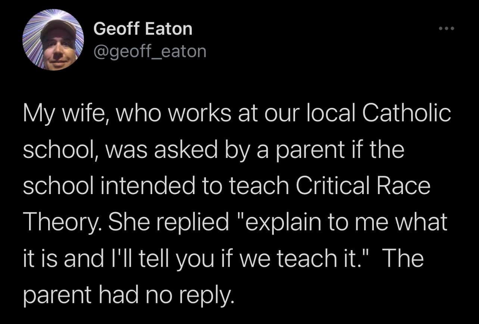This screenshot has height=324, width=479.
Task: Click the tweet's last line "parent had no reply."
Action: 128,295
